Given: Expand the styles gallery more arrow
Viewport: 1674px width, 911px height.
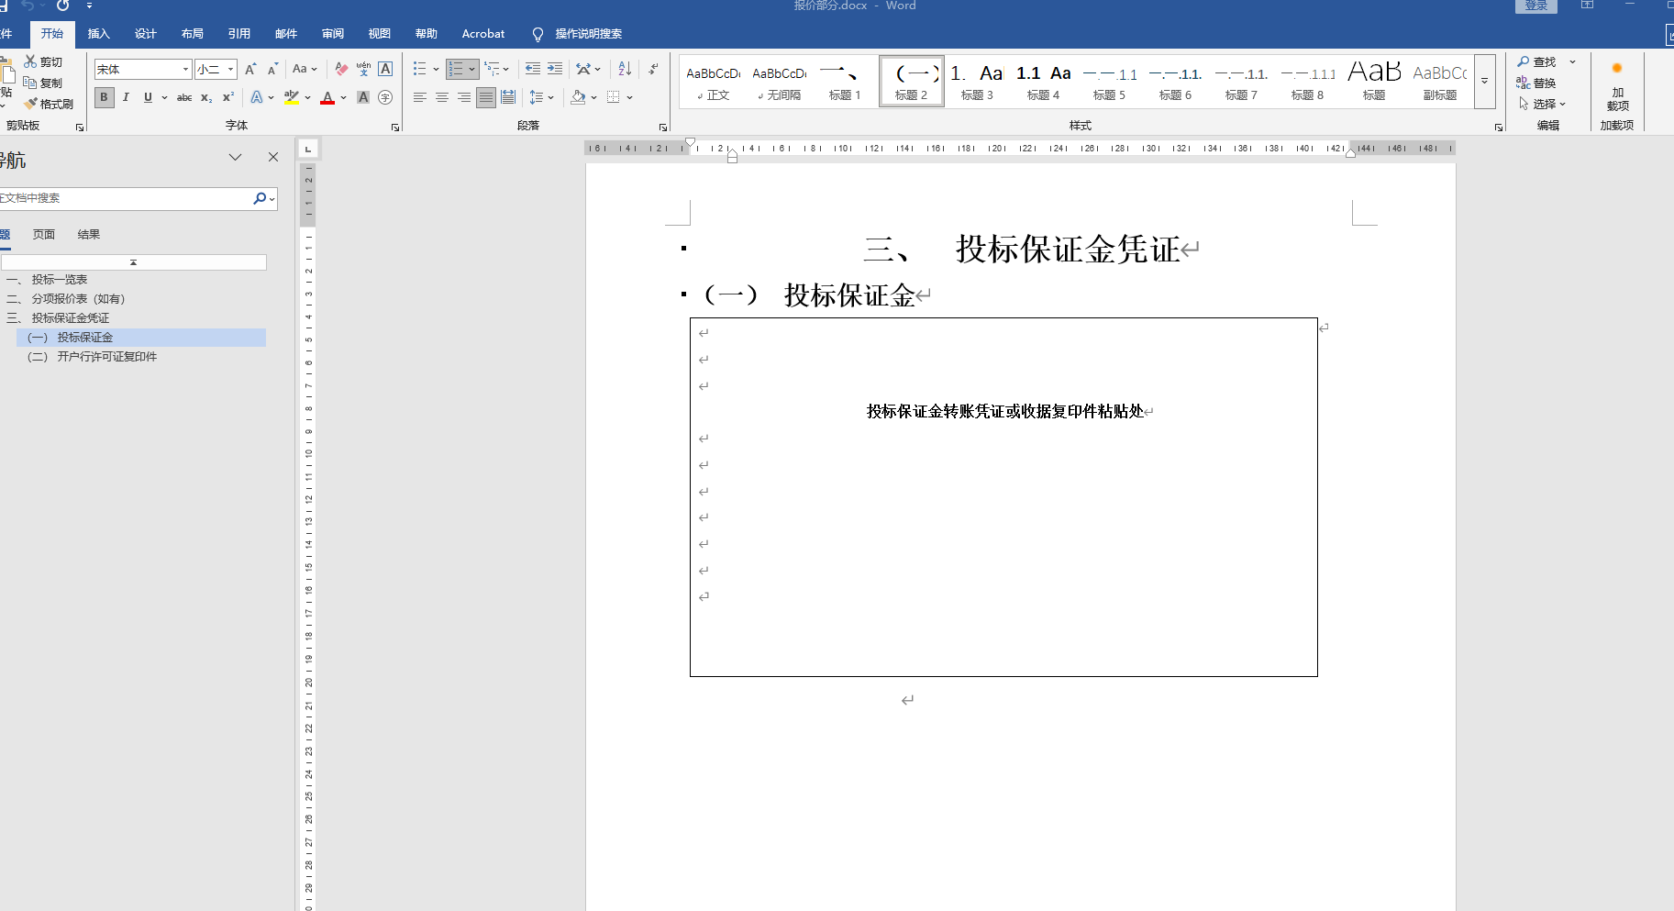Looking at the screenshot, I should point(1484,82).
